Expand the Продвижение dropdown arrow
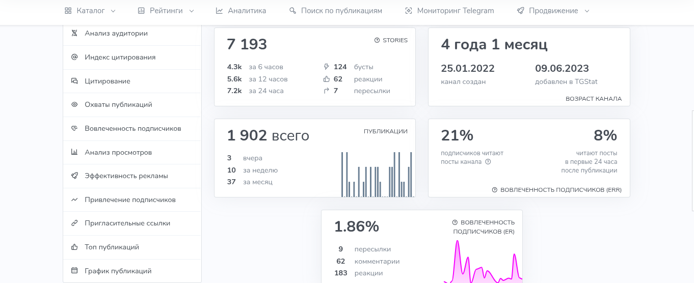This screenshot has height=283, width=694. (587, 11)
